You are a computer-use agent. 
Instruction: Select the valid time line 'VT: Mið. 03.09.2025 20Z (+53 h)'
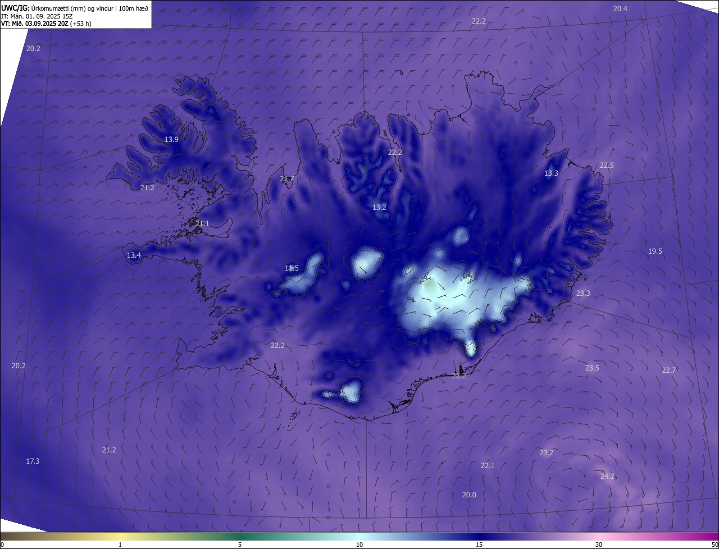[46, 24]
